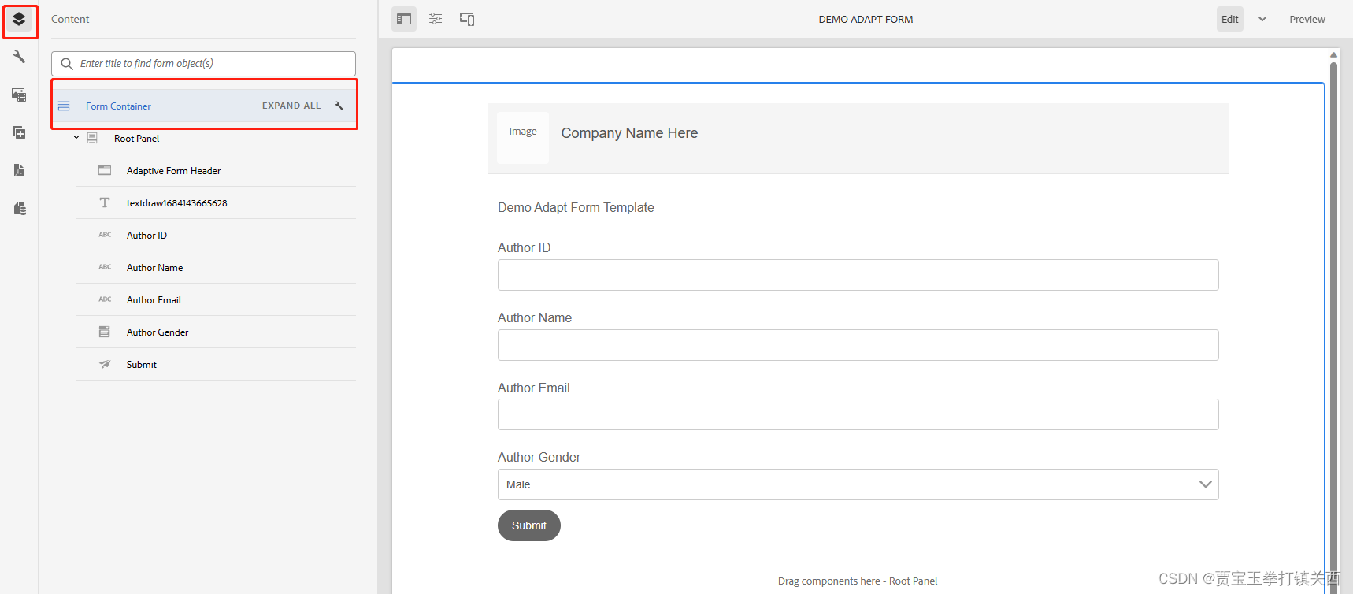Open the mode dropdown chevron next to Edit

[1262, 19]
